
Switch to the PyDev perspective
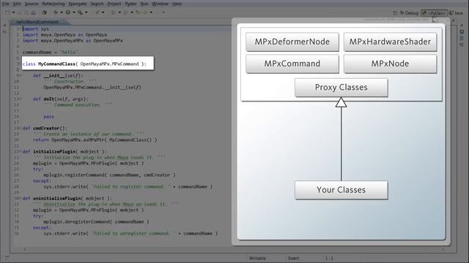tap(434, 13)
